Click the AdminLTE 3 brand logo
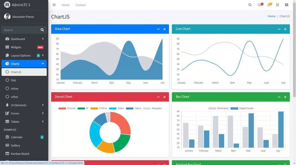Viewport: 296px width, 165px height. click(17, 5)
